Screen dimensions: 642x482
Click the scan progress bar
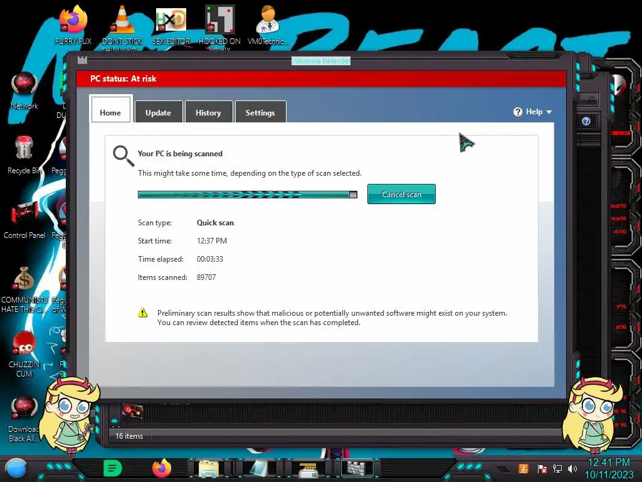[247, 195]
